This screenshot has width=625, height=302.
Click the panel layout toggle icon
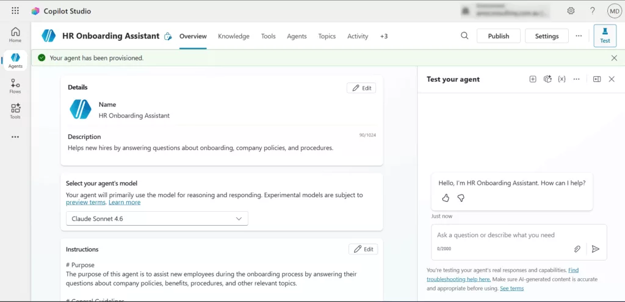point(597,79)
